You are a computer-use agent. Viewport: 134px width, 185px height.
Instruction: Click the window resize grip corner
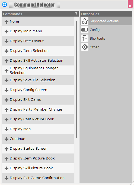(x=132, y=183)
